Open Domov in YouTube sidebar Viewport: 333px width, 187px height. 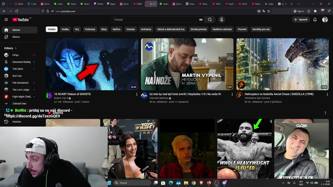[20, 30]
